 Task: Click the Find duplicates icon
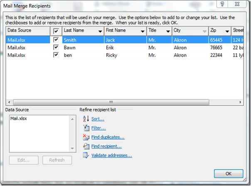pyautogui.click(x=86, y=137)
